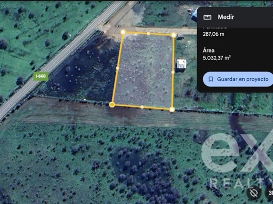Click the midpoint handle on top edge
The height and width of the screenshot is (204, 273).
click(148, 34)
